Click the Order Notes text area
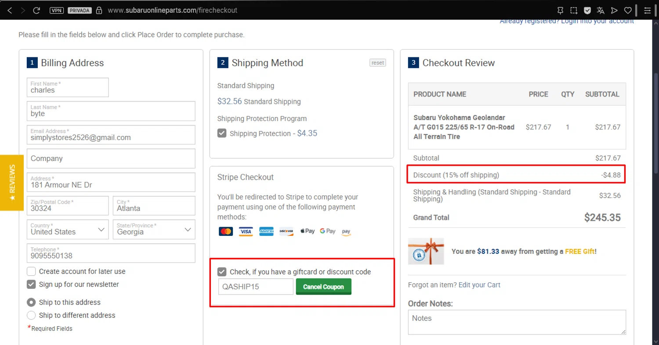Screen dimensions: 659x345 (x=517, y=322)
